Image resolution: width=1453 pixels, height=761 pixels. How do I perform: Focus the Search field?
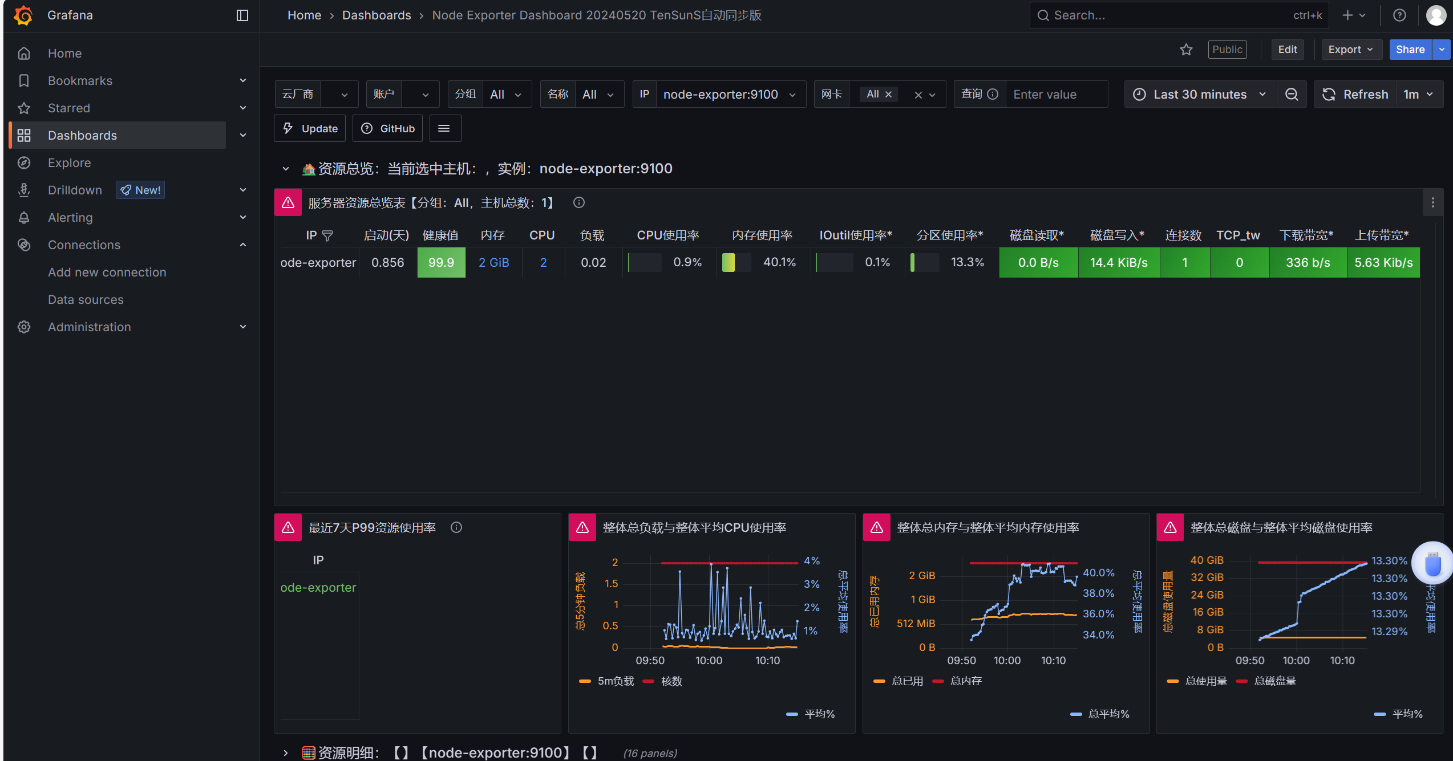click(x=1179, y=15)
